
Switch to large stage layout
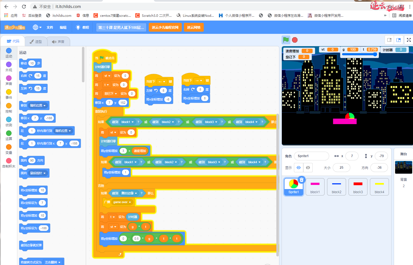point(398,40)
